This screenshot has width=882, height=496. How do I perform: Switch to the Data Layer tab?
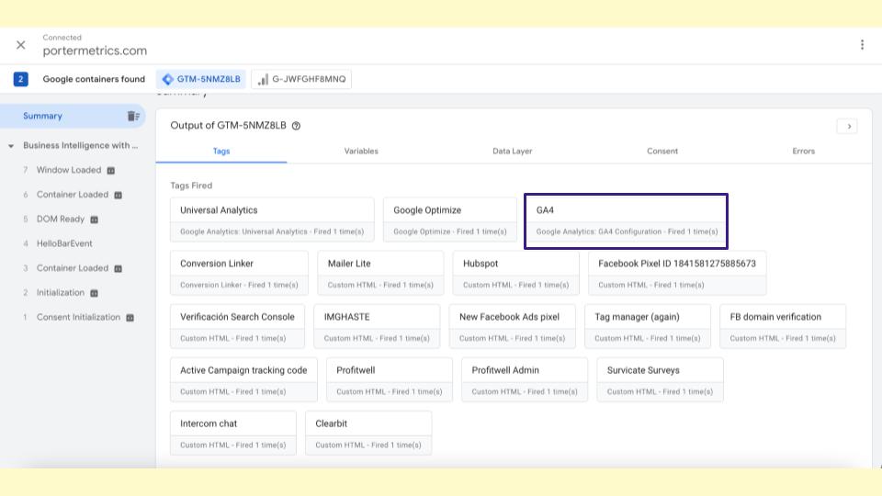(512, 152)
